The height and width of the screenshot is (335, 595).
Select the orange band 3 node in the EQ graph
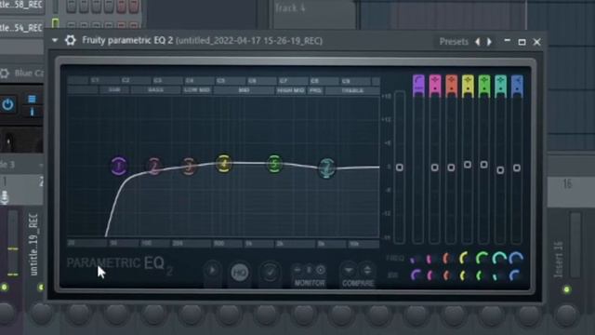(x=189, y=167)
